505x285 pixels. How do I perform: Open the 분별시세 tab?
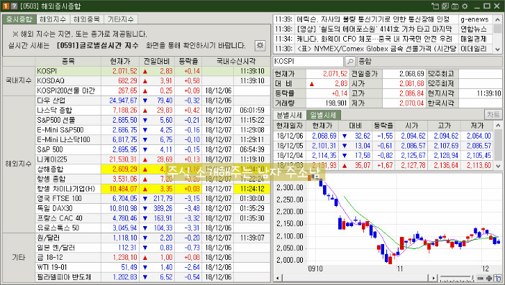coord(289,115)
